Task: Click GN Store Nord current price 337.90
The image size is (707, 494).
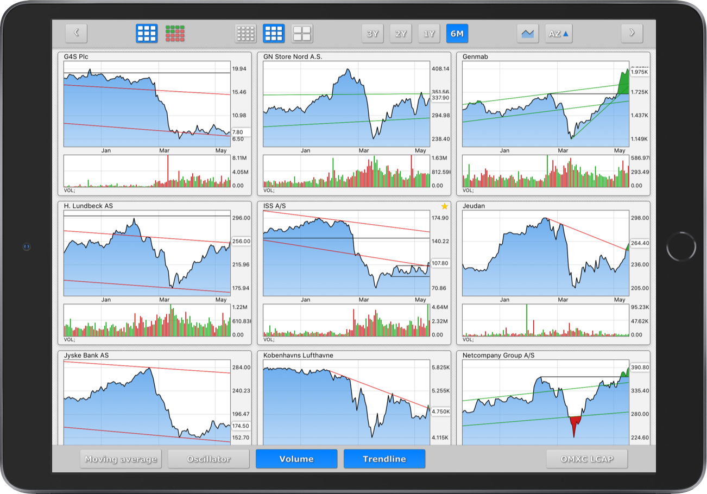Action: (x=440, y=98)
